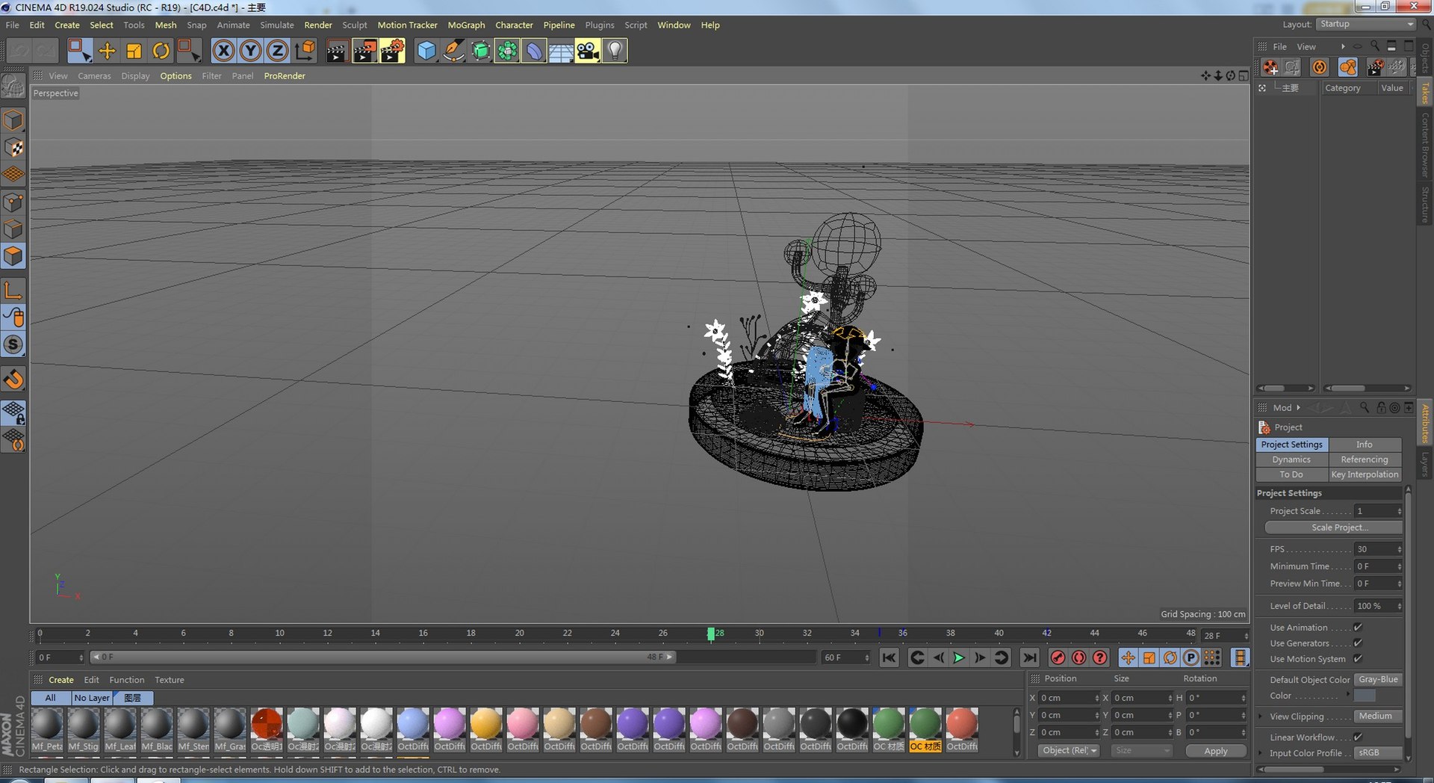
Task: Open Material manager Texture menu
Action: pos(169,680)
